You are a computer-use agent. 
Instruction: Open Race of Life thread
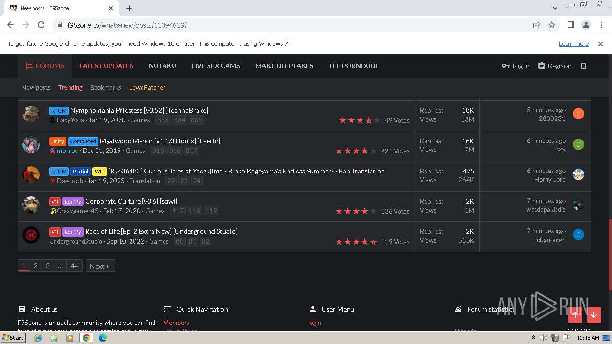(161, 231)
